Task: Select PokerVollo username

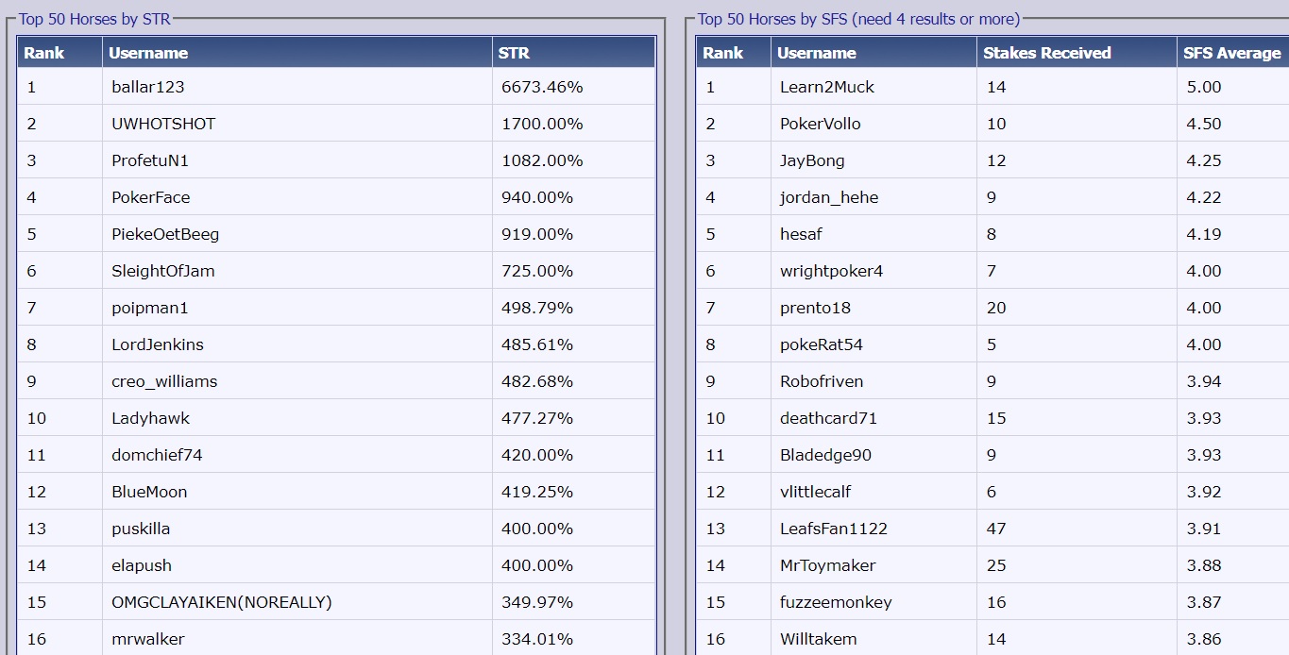Action: (821, 124)
